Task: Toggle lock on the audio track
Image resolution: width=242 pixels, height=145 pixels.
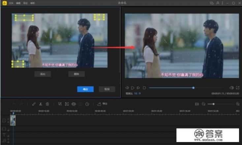Action: point(8,141)
